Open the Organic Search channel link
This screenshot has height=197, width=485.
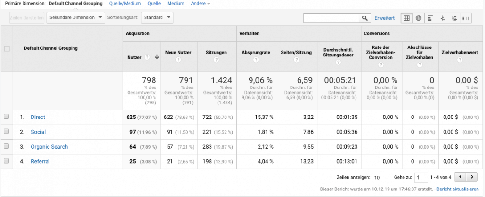(49, 147)
